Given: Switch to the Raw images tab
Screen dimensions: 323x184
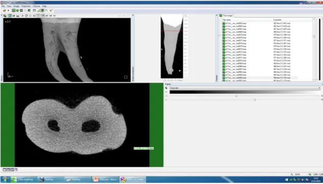Looking at the screenshot, I should pyautogui.click(x=227, y=15).
